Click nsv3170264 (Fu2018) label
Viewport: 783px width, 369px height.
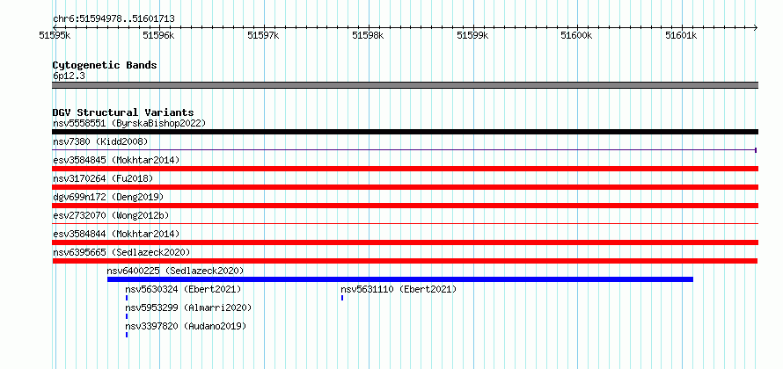click(x=103, y=178)
